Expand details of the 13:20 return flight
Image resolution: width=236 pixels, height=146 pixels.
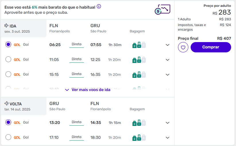[167, 123]
